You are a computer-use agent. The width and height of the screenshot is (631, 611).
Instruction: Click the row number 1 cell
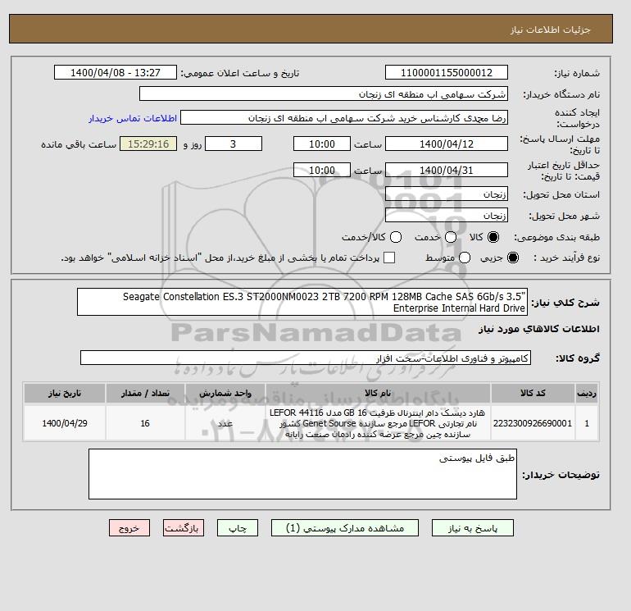pos(587,423)
